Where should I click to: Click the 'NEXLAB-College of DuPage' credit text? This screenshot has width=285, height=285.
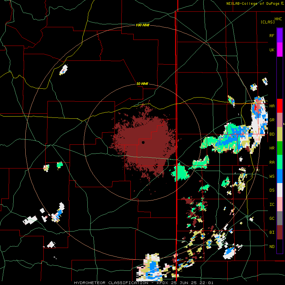253,3
